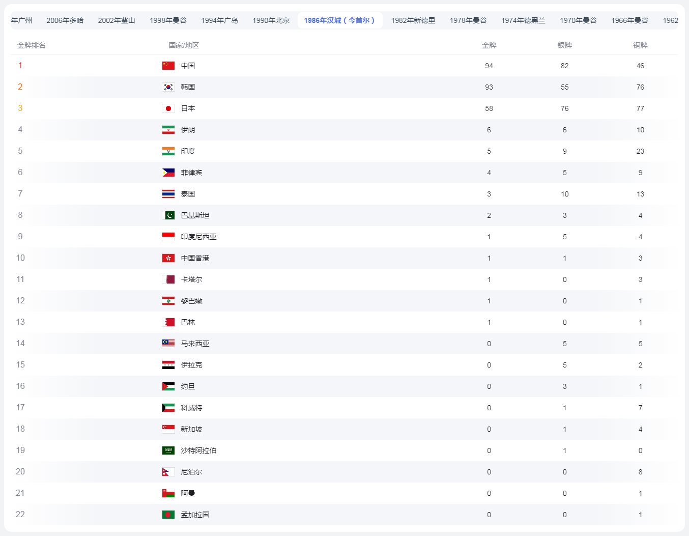The width and height of the screenshot is (689, 536).
Task: Click the Singapore flag icon
Action: tap(168, 429)
